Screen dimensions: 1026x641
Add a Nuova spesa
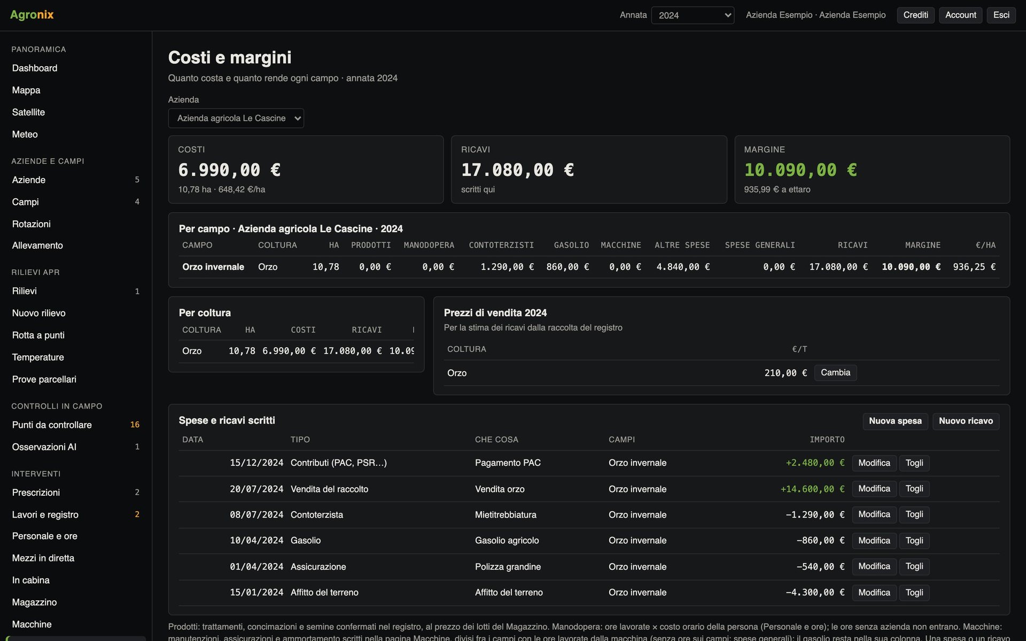[x=895, y=421]
